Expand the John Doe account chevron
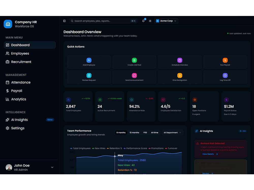 tap(52, 167)
